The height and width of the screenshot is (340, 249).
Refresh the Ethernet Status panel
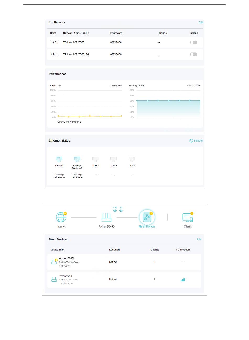pos(196,141)
